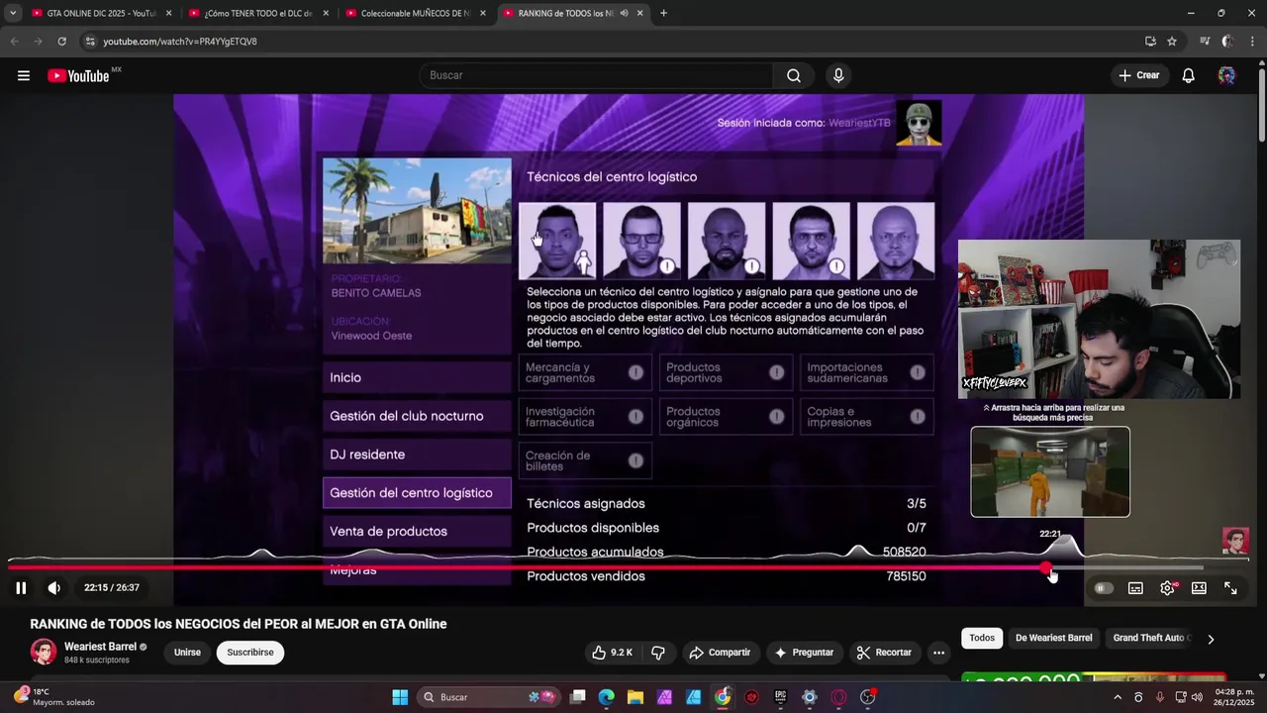The image size is (1267, 713).
Task: Turn on subtitles with the captions icon
Action: [x=1135, y=588]
